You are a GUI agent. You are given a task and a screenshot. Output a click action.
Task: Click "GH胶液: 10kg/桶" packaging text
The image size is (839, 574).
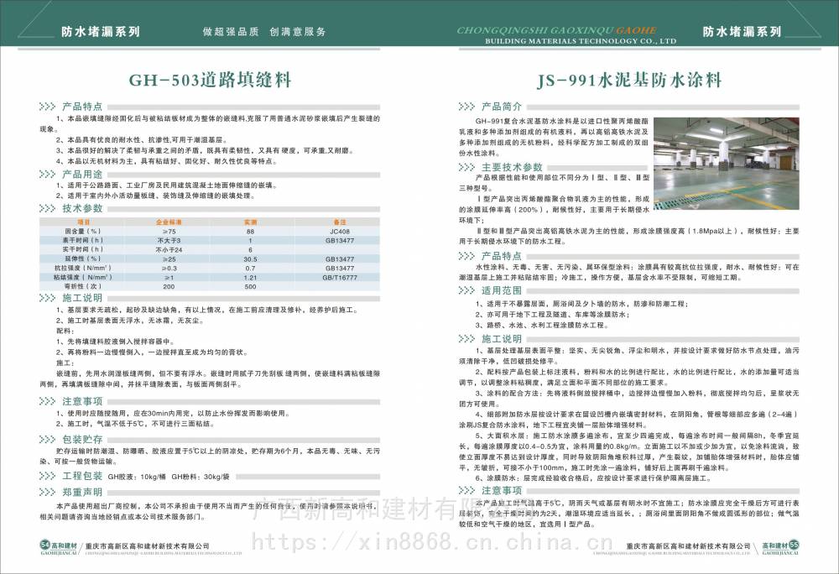[137, 477]
